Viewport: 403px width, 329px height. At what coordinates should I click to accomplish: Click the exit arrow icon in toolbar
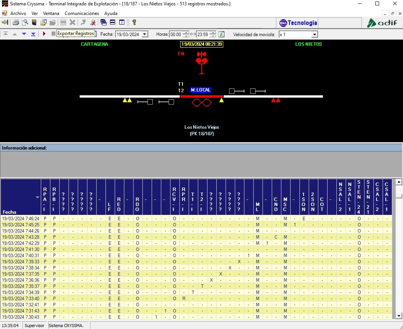click(x=5, y=23)
